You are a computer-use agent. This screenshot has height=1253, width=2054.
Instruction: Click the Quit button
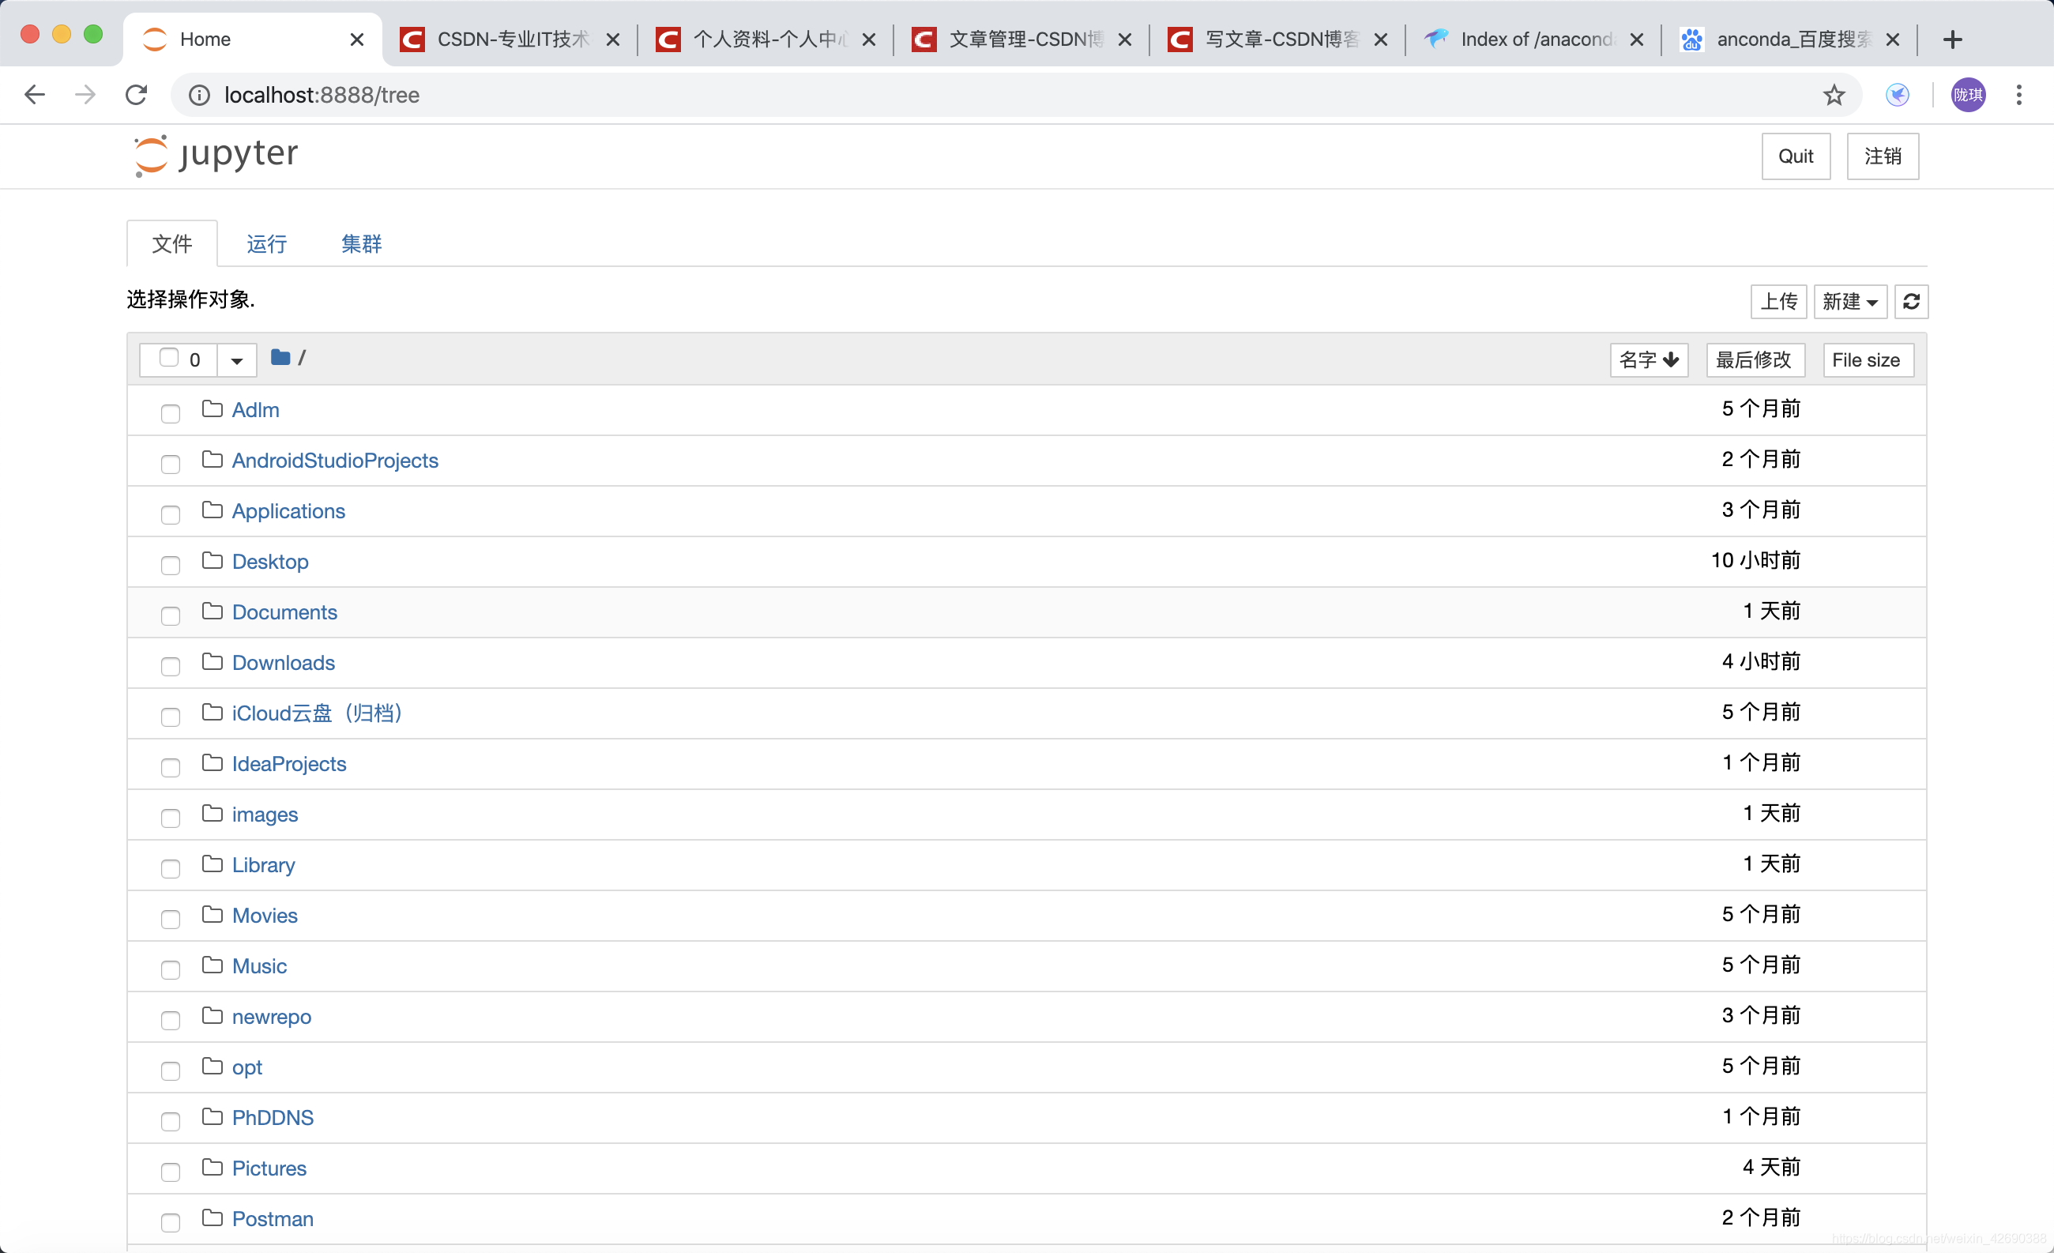[x=1795, y=156]
